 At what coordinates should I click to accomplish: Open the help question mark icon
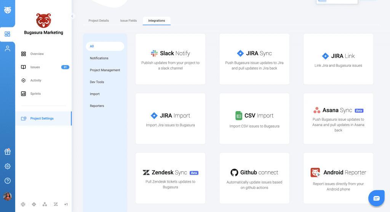pos(8,181)
